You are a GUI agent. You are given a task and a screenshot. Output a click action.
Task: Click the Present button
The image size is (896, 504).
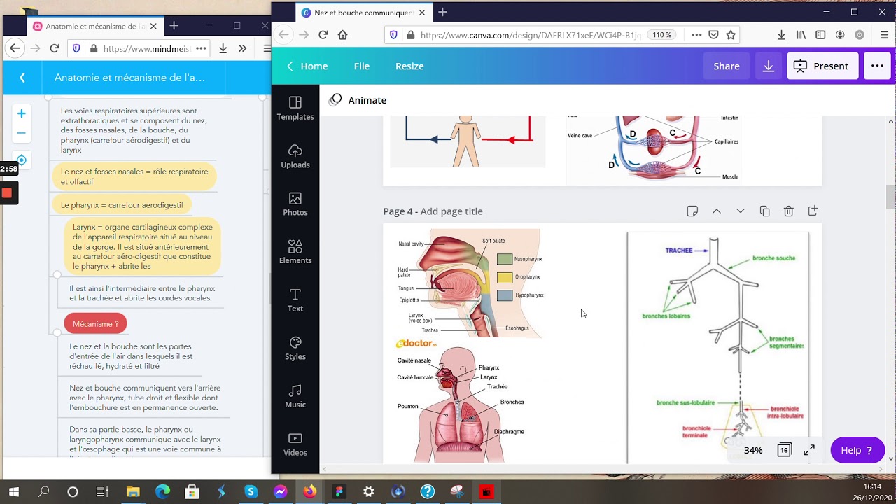click(822, 66)
